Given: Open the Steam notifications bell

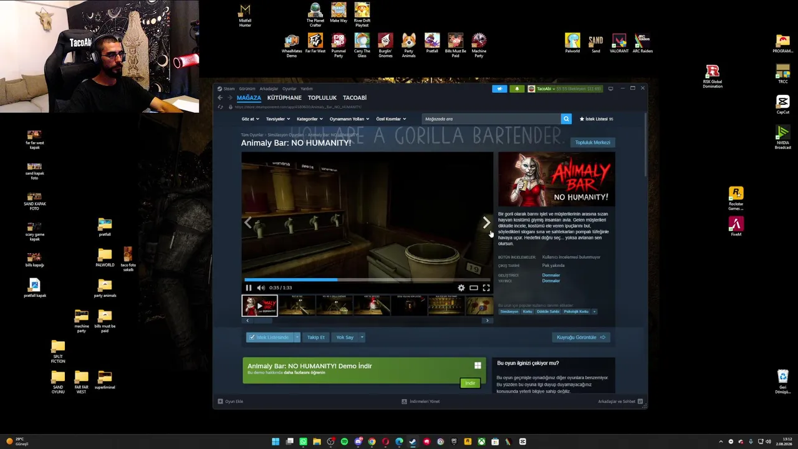Looking at the screenshot, I should 517,89.
